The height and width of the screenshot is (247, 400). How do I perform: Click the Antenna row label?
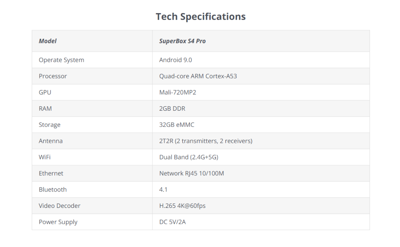51,141
